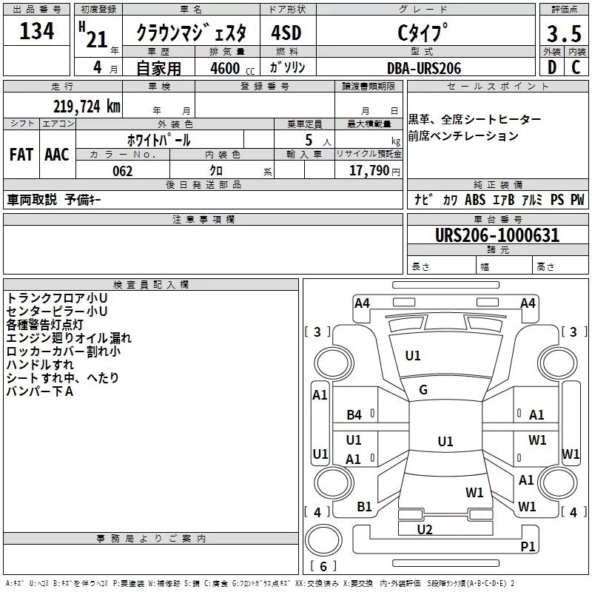Click U1 mark on roof diagram

click(x=445, y=441)
